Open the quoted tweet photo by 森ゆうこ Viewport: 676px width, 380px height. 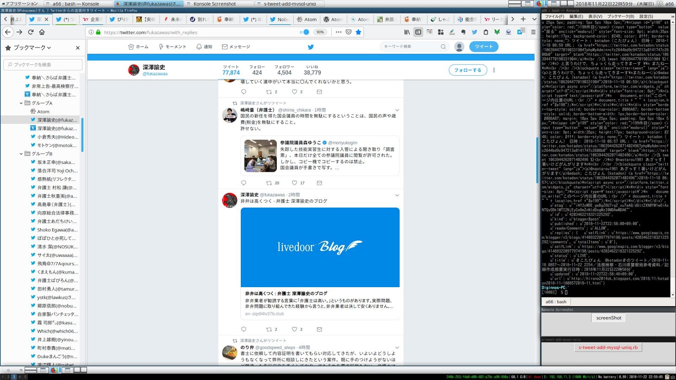tap(260, 156)
